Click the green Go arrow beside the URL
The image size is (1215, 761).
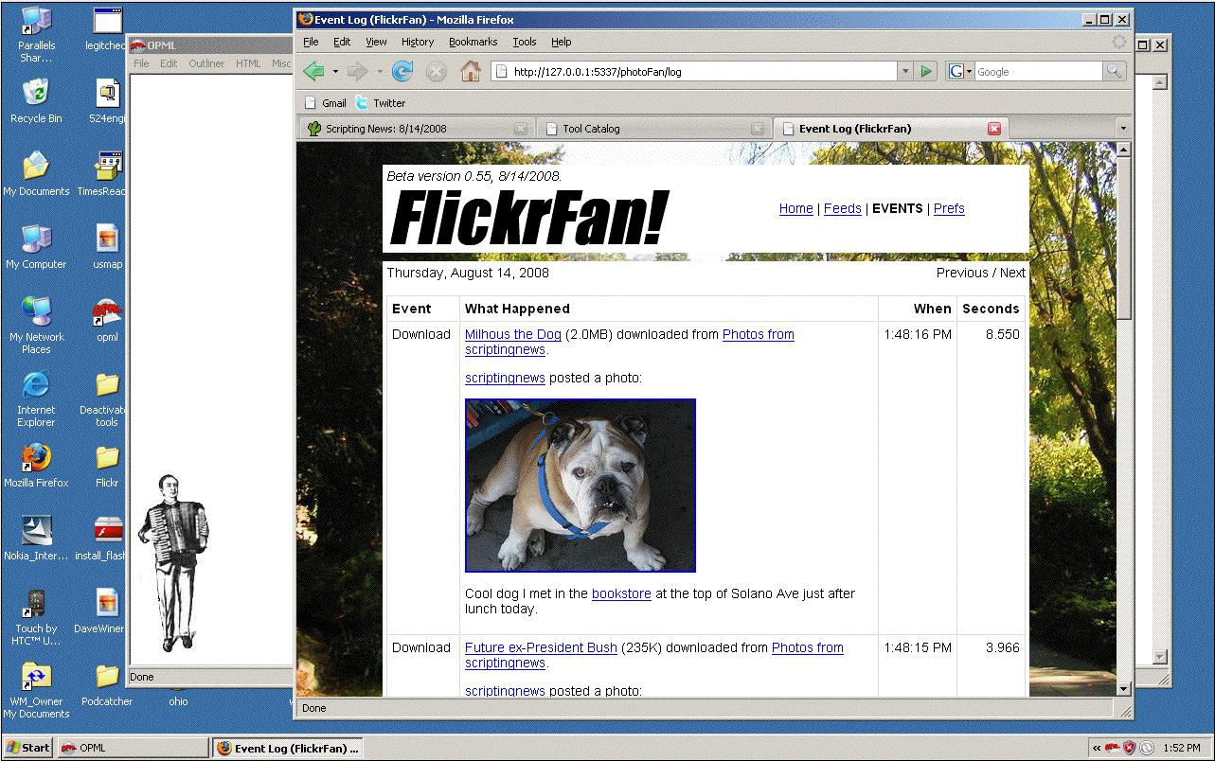tap(926, 72)
